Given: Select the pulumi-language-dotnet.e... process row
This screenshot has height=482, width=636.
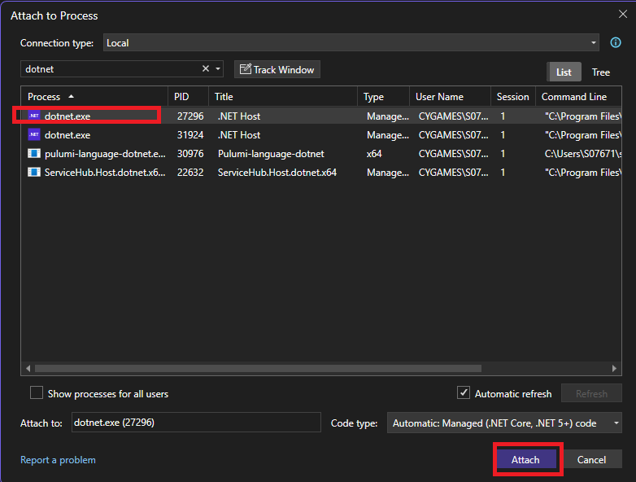Looking at the screenshot, I should [321, 154].
